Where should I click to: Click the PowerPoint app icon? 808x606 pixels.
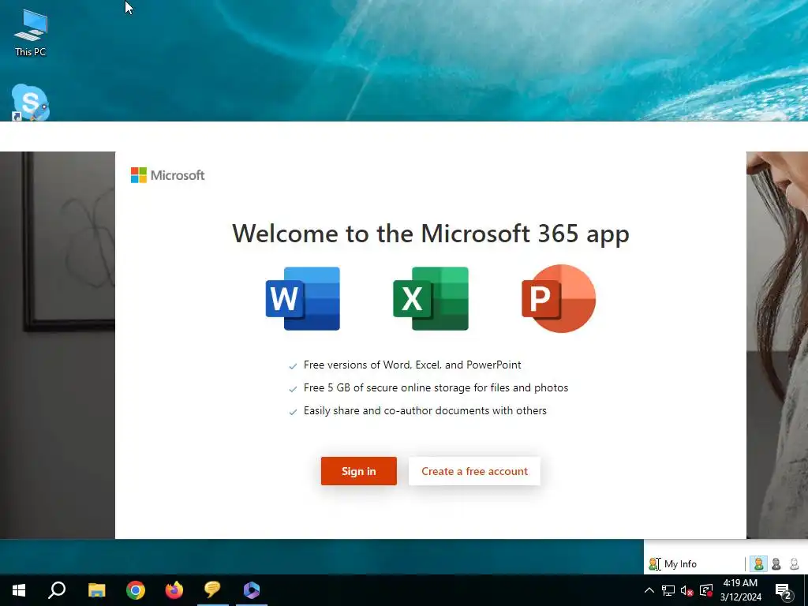559,298
